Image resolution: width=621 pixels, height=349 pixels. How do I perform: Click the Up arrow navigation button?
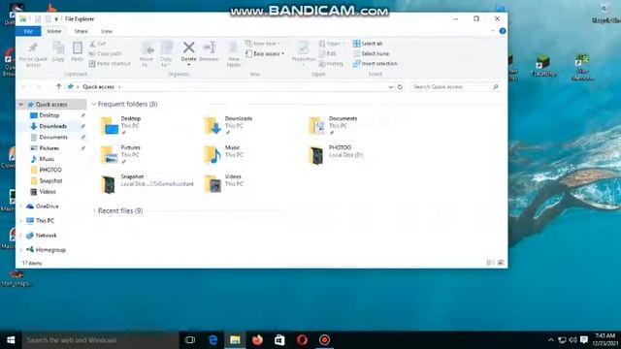click(58, 86)
